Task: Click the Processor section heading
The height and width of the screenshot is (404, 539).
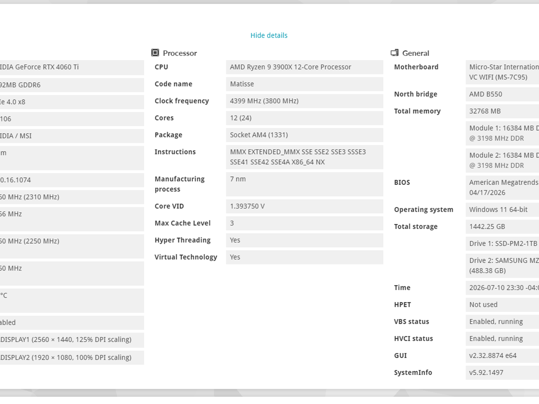Action: pos(180,53)
